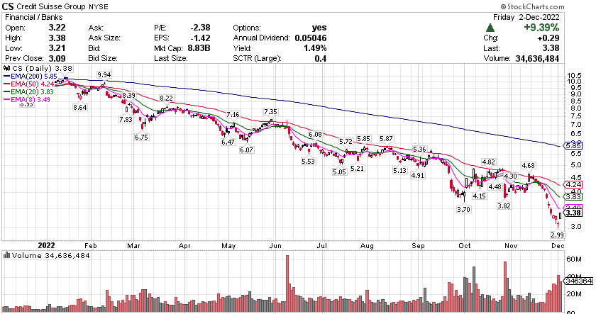Click the Yield value 1.49%
This screenshot has width=596, height=314.
pyautogui.click(x=315, y=48)
